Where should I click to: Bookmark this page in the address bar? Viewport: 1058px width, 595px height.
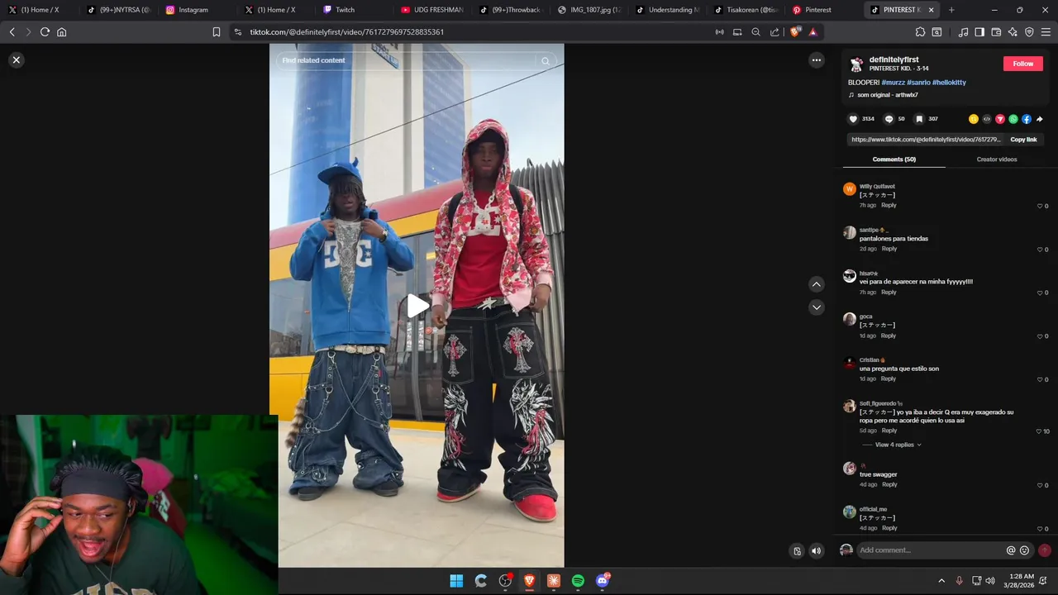(217, 32)
